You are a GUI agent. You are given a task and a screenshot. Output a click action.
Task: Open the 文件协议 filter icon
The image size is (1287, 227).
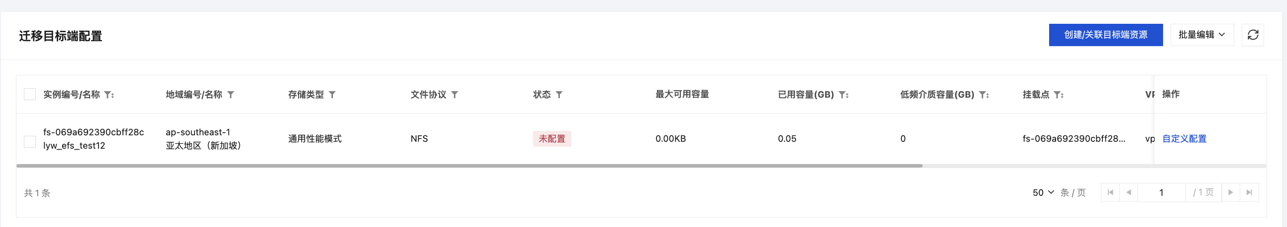pos(455,95)
